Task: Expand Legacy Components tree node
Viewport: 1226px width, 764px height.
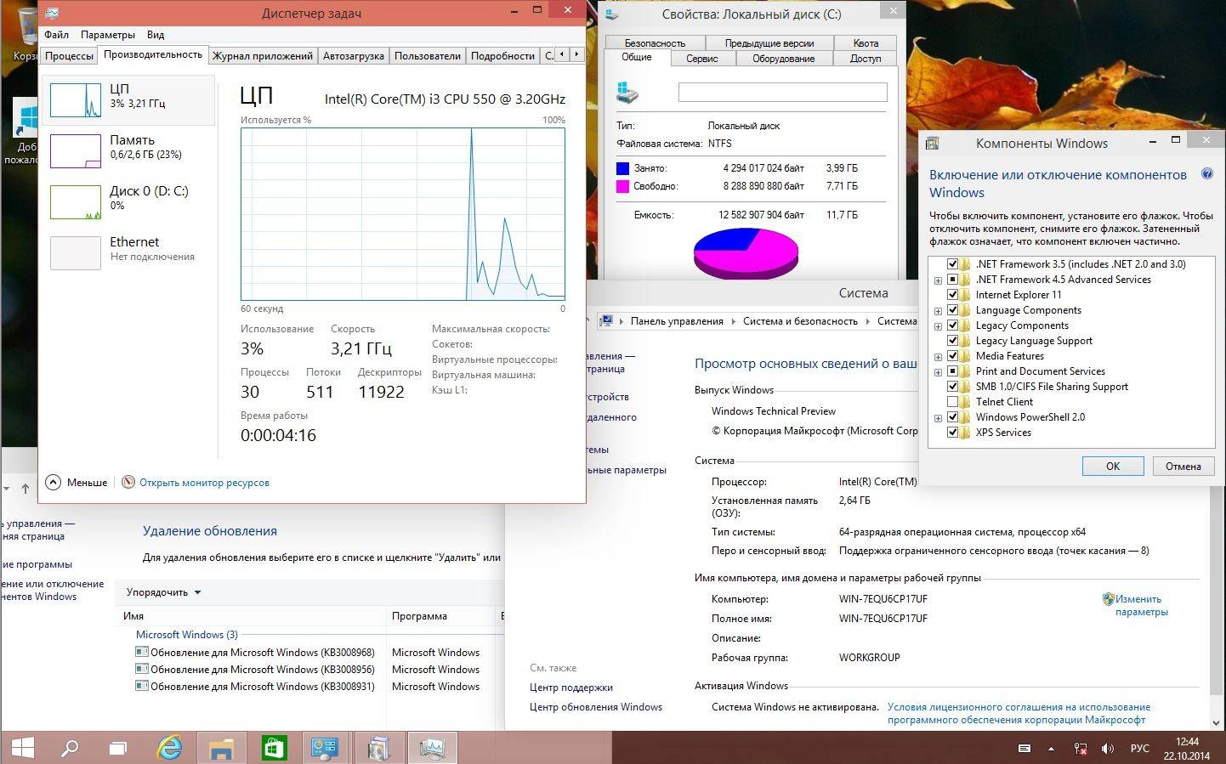Action: pos(938,326)
